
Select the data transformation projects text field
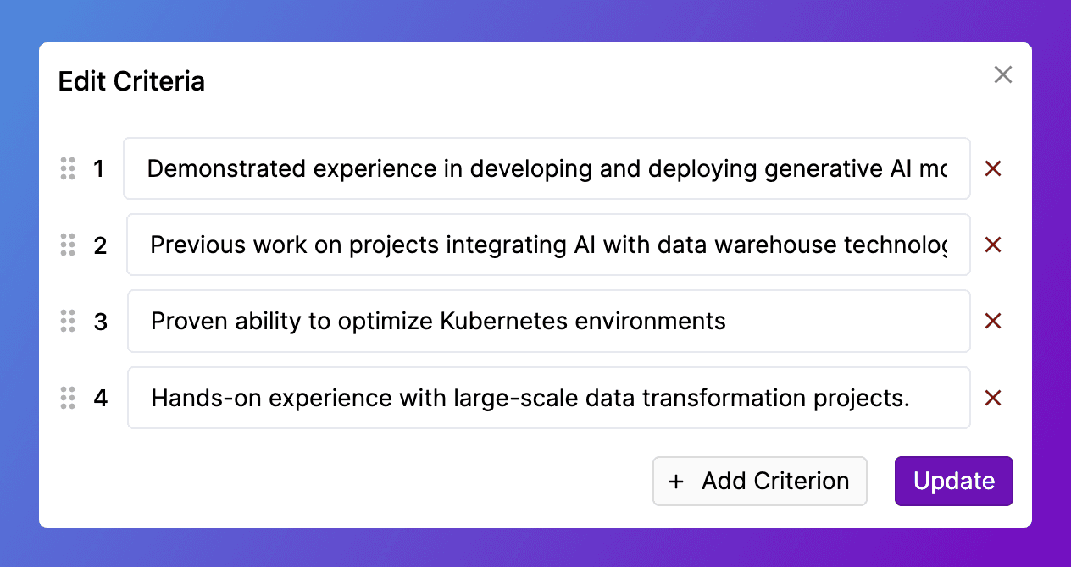point(548,398)
